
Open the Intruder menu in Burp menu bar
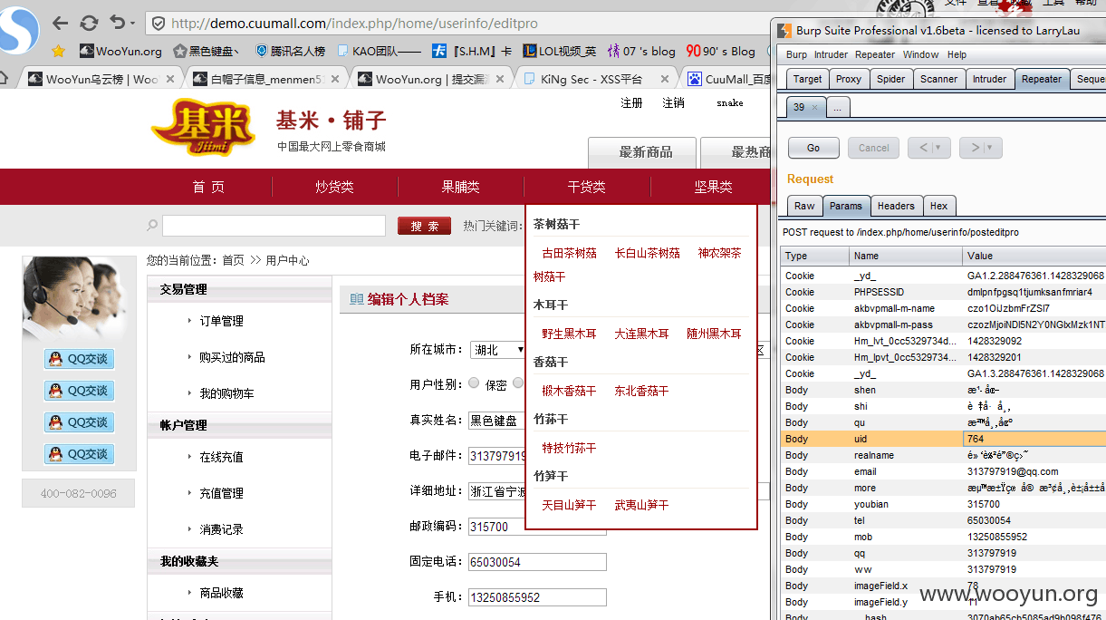tap(832, 54)
